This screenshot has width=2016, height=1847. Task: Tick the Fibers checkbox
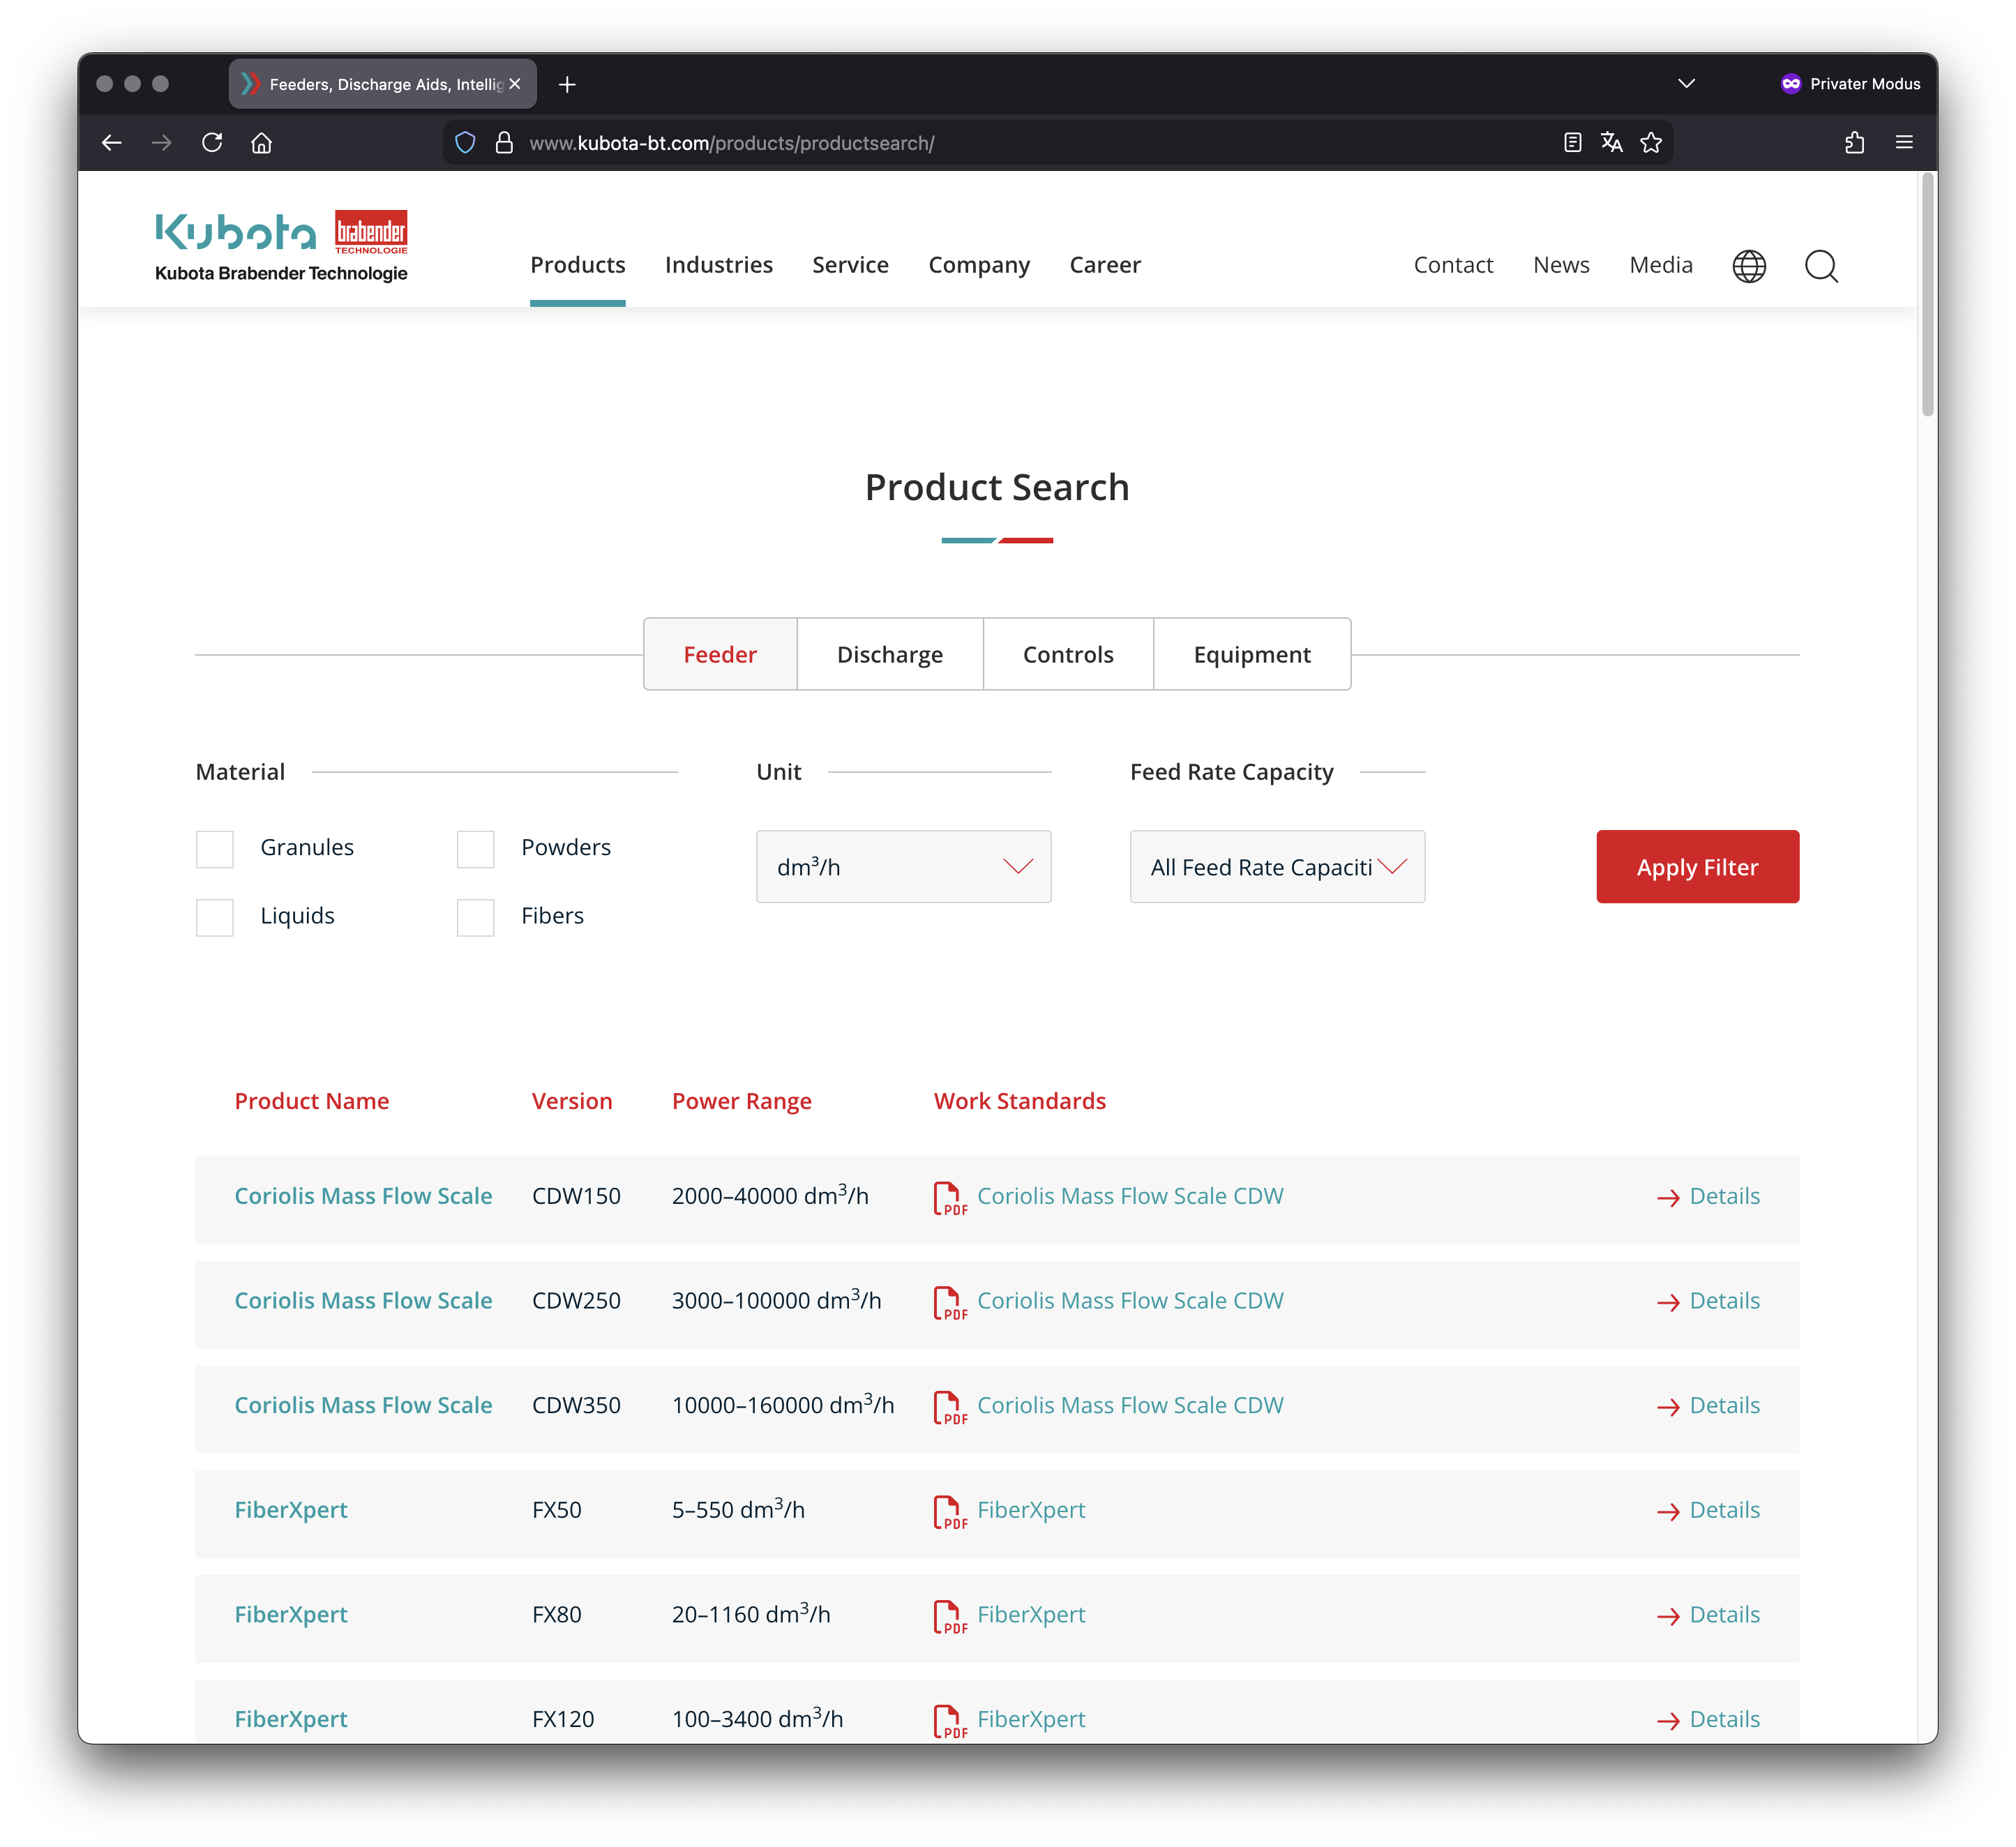(x=476, y=917)
